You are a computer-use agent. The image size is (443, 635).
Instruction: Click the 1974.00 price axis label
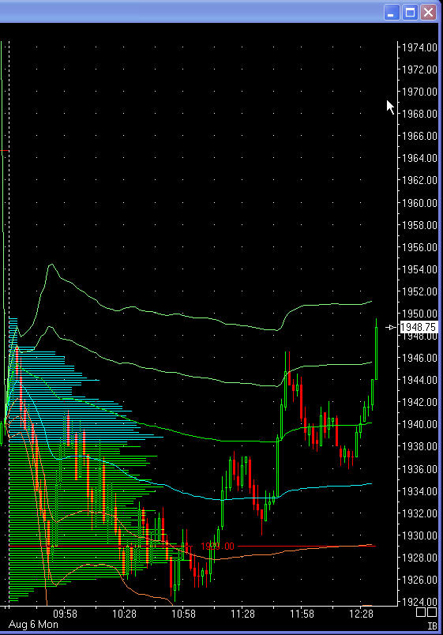tap(419, 48)
